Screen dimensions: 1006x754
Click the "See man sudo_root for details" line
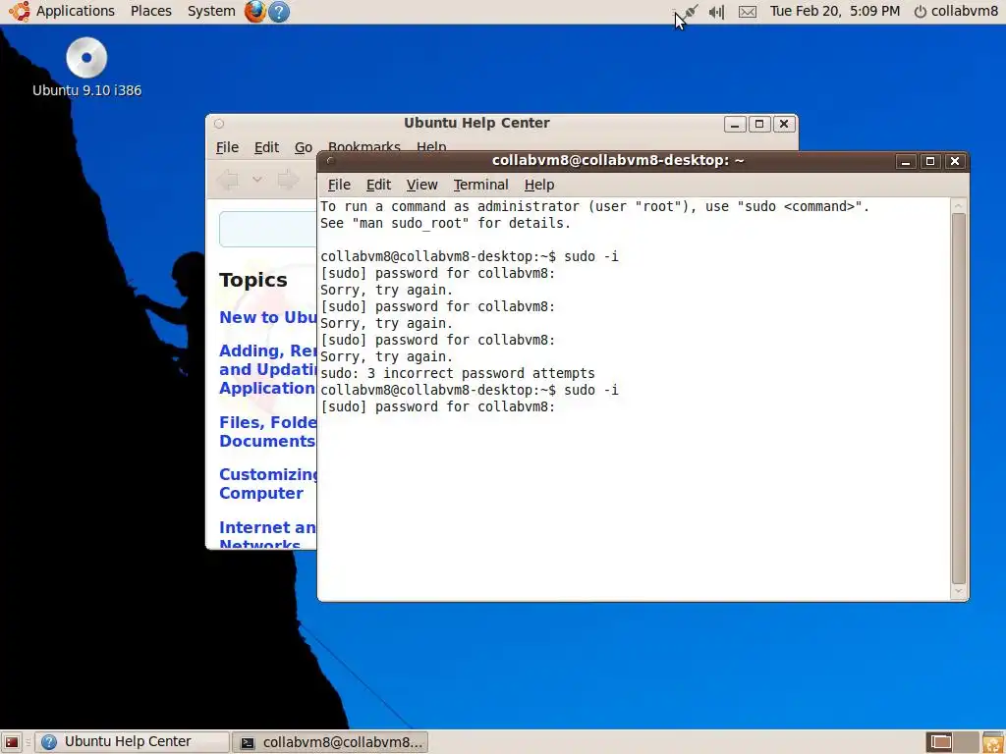pos(445,223)
